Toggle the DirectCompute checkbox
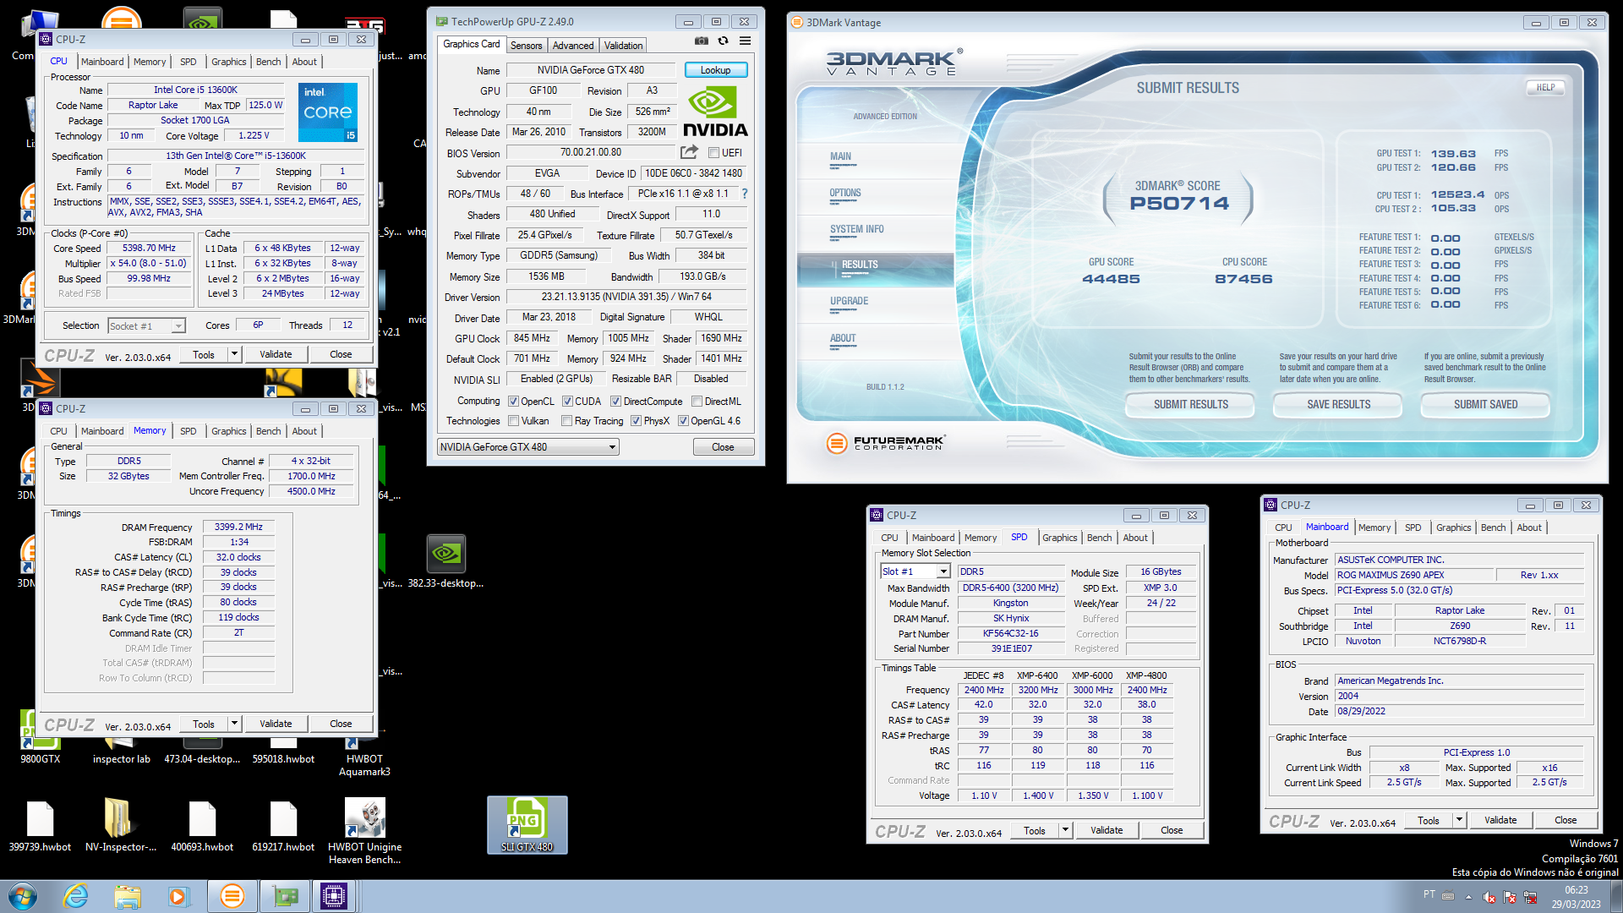 tap(616, 402)
